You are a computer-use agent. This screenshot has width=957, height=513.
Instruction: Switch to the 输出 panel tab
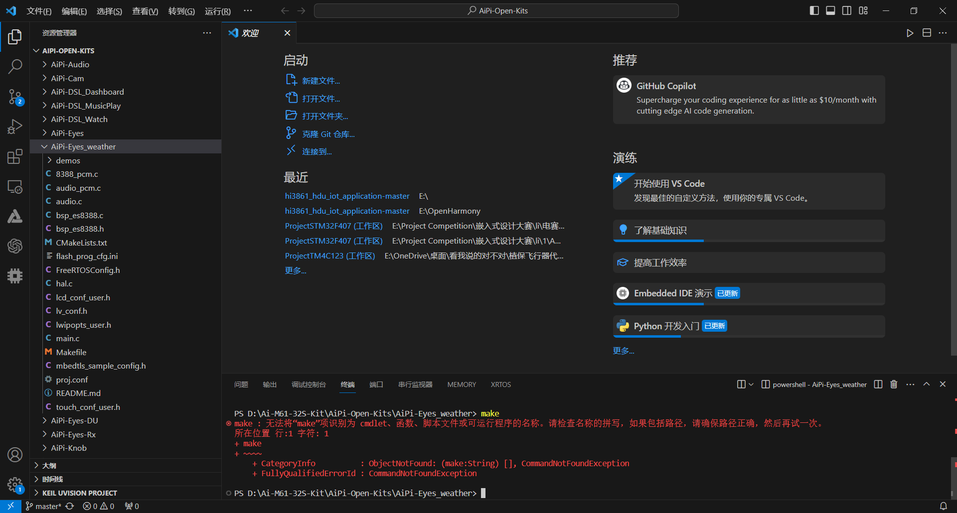point(270,385)
